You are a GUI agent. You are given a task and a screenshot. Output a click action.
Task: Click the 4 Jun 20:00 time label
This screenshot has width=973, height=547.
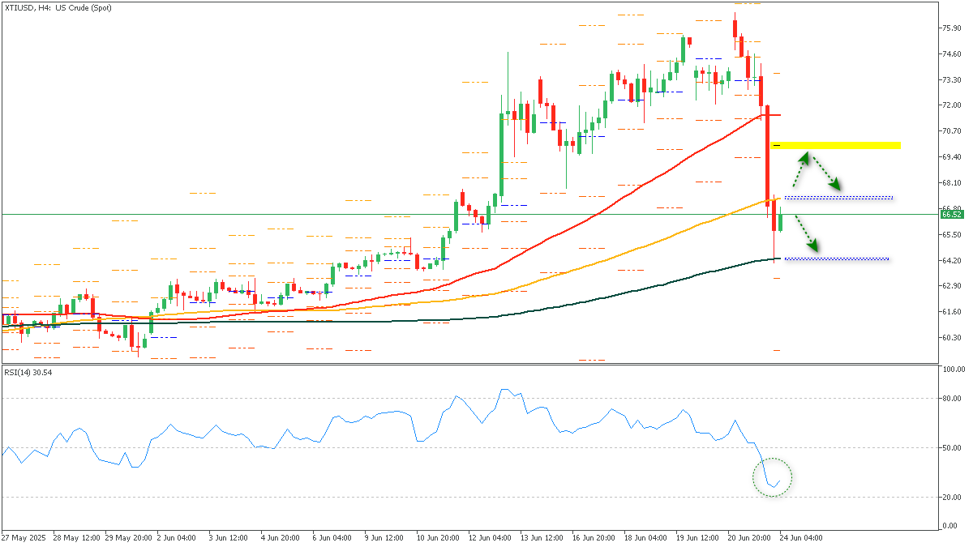(x=280, y=537)
